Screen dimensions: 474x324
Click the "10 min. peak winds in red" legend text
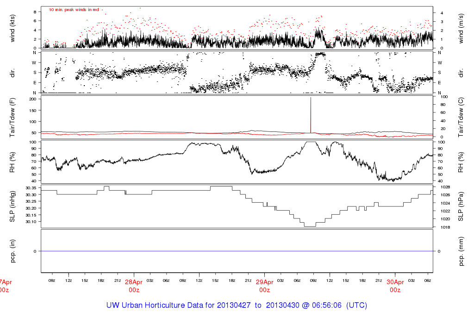[74, 10]
